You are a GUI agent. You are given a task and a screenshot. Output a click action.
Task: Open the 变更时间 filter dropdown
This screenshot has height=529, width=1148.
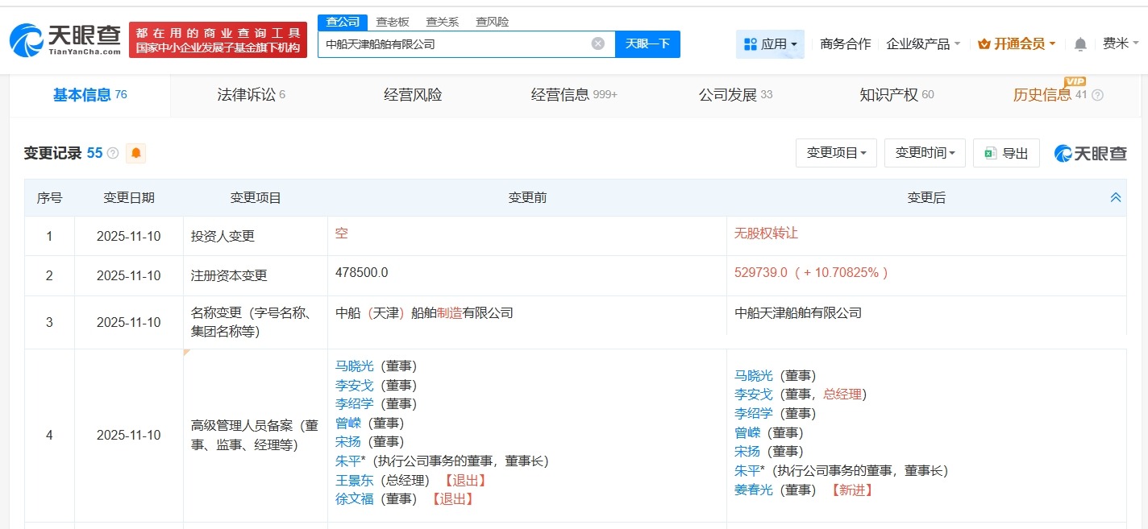[x=925, y=152]
